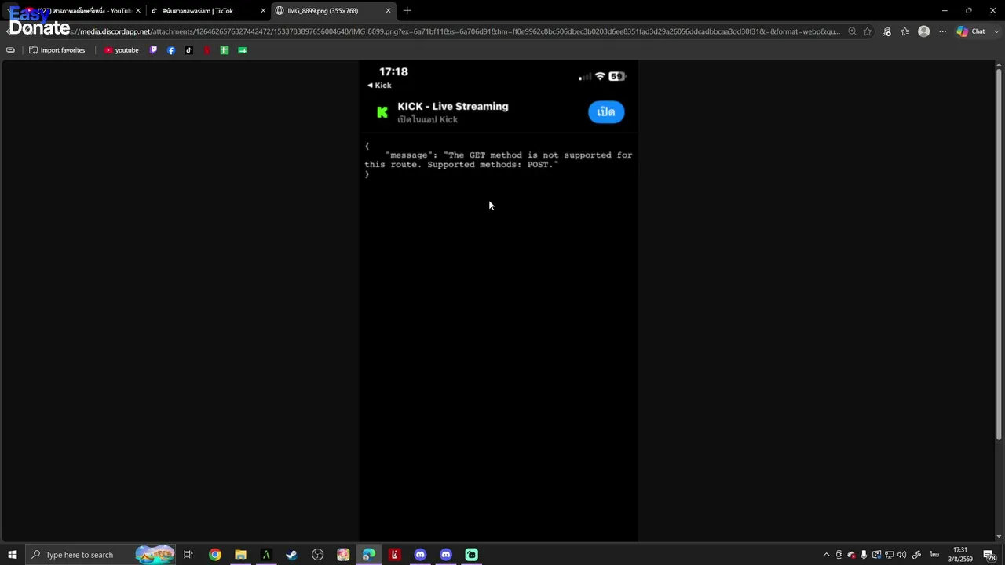Viewport: 1005px width, 565px height.
Task: Launch Google Chrome from the taskbar
Action: pyautogui.click(x=215, y=555)
